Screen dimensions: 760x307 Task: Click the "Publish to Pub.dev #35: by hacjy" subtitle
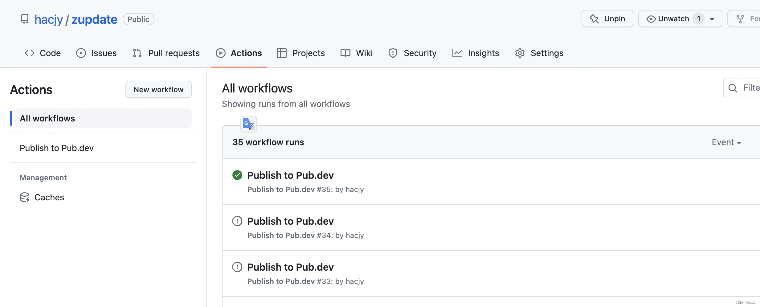tap(305, 189)
